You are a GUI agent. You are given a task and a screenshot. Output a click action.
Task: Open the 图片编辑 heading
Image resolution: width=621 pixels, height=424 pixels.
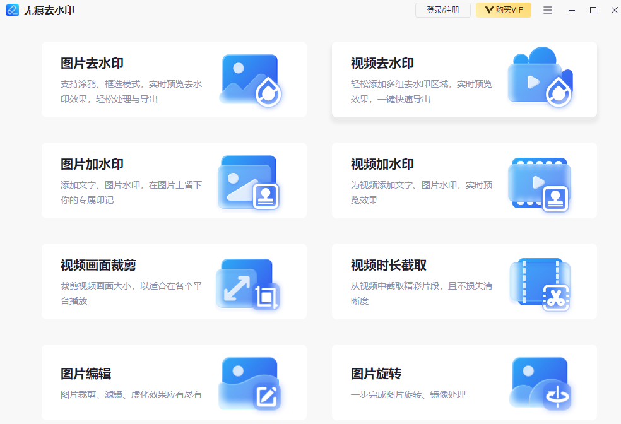click(86, 374)
